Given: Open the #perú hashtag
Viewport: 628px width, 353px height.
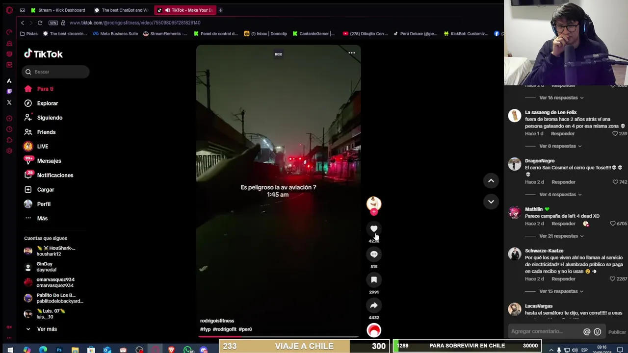Looking at the screenshot, I should [245, 329].
